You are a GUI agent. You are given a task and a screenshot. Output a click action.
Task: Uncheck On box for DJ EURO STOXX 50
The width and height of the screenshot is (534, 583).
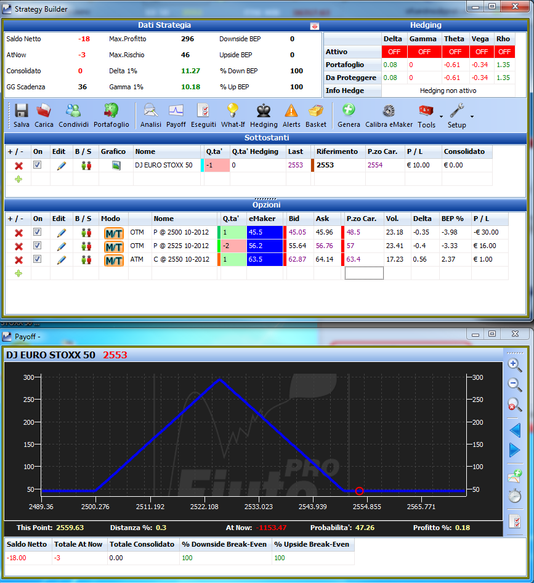[37, 165]
